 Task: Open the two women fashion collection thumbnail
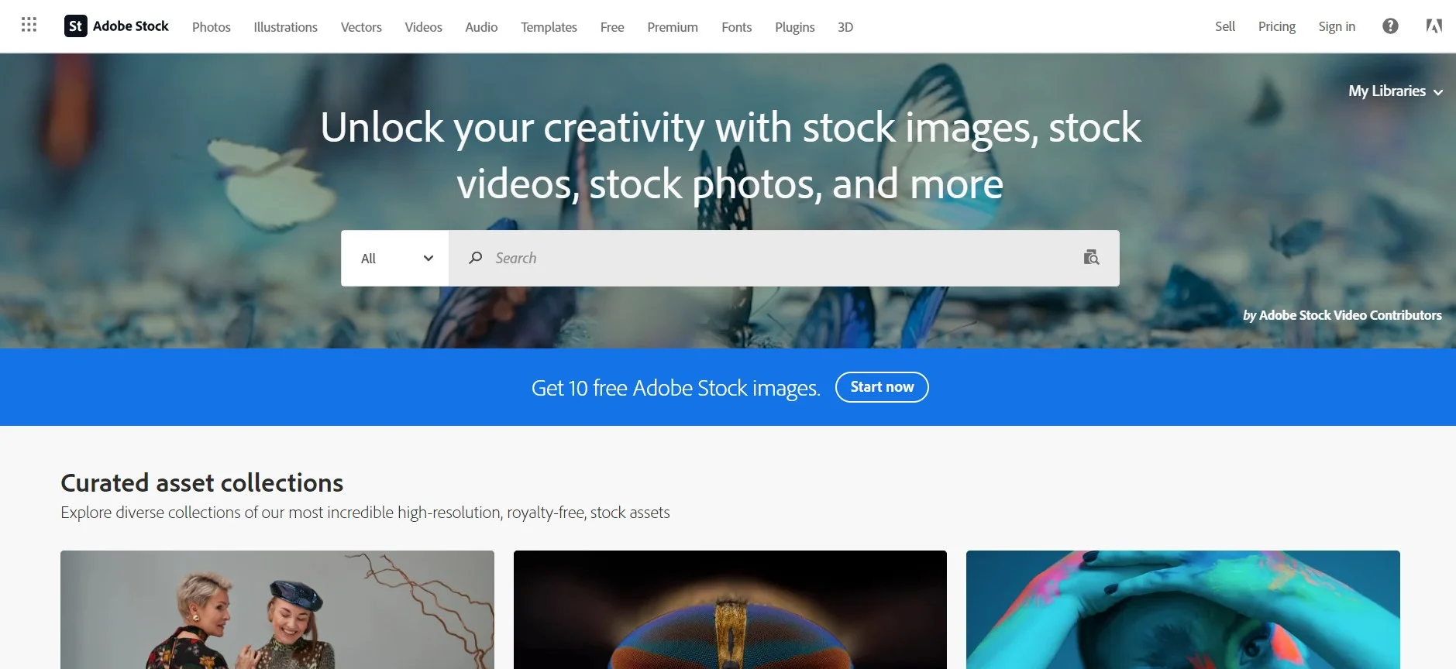(277, 609)
